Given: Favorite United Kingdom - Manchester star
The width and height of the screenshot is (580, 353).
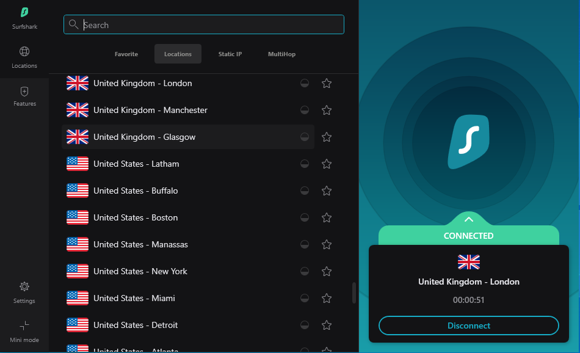Looking at the screenshot, I should [x=327, y=111].
